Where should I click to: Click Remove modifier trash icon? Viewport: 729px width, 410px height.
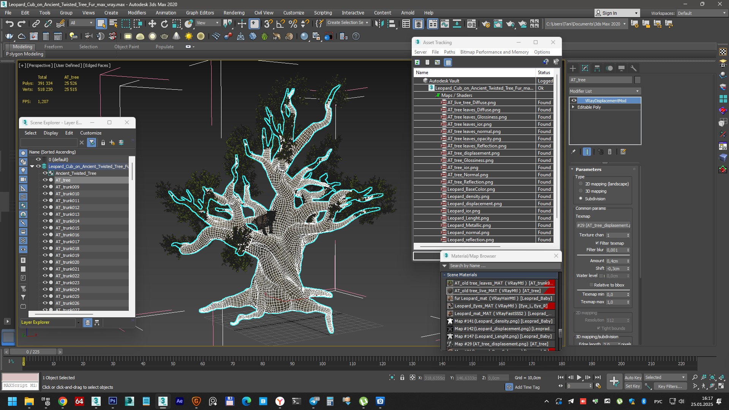pyautogui.click(x=610, y=152)
